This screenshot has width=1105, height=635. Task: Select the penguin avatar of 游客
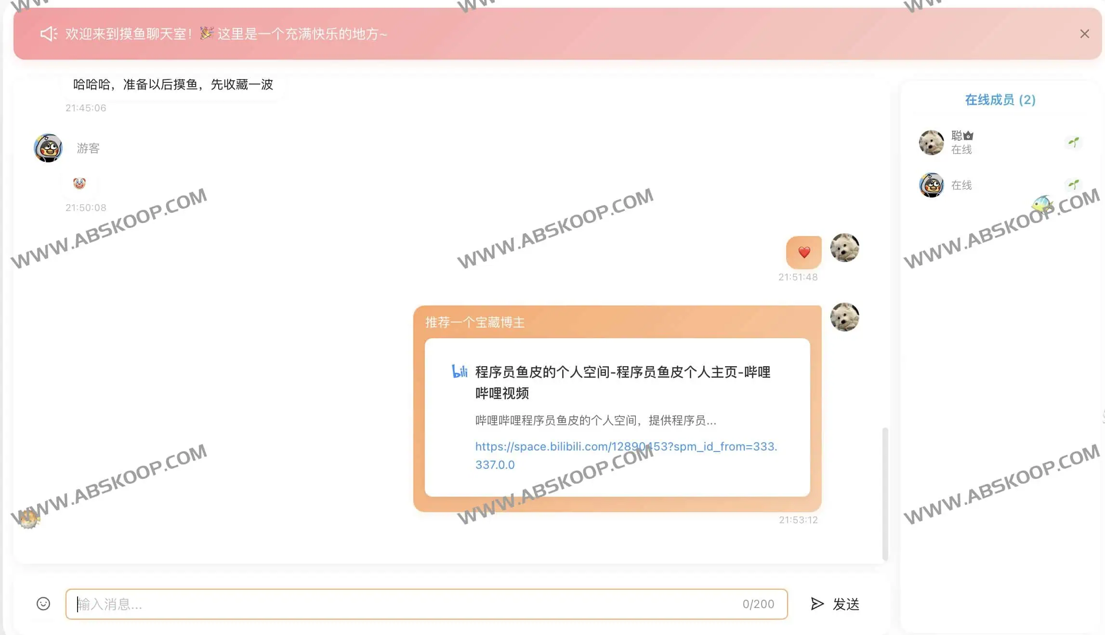(47, 147)
